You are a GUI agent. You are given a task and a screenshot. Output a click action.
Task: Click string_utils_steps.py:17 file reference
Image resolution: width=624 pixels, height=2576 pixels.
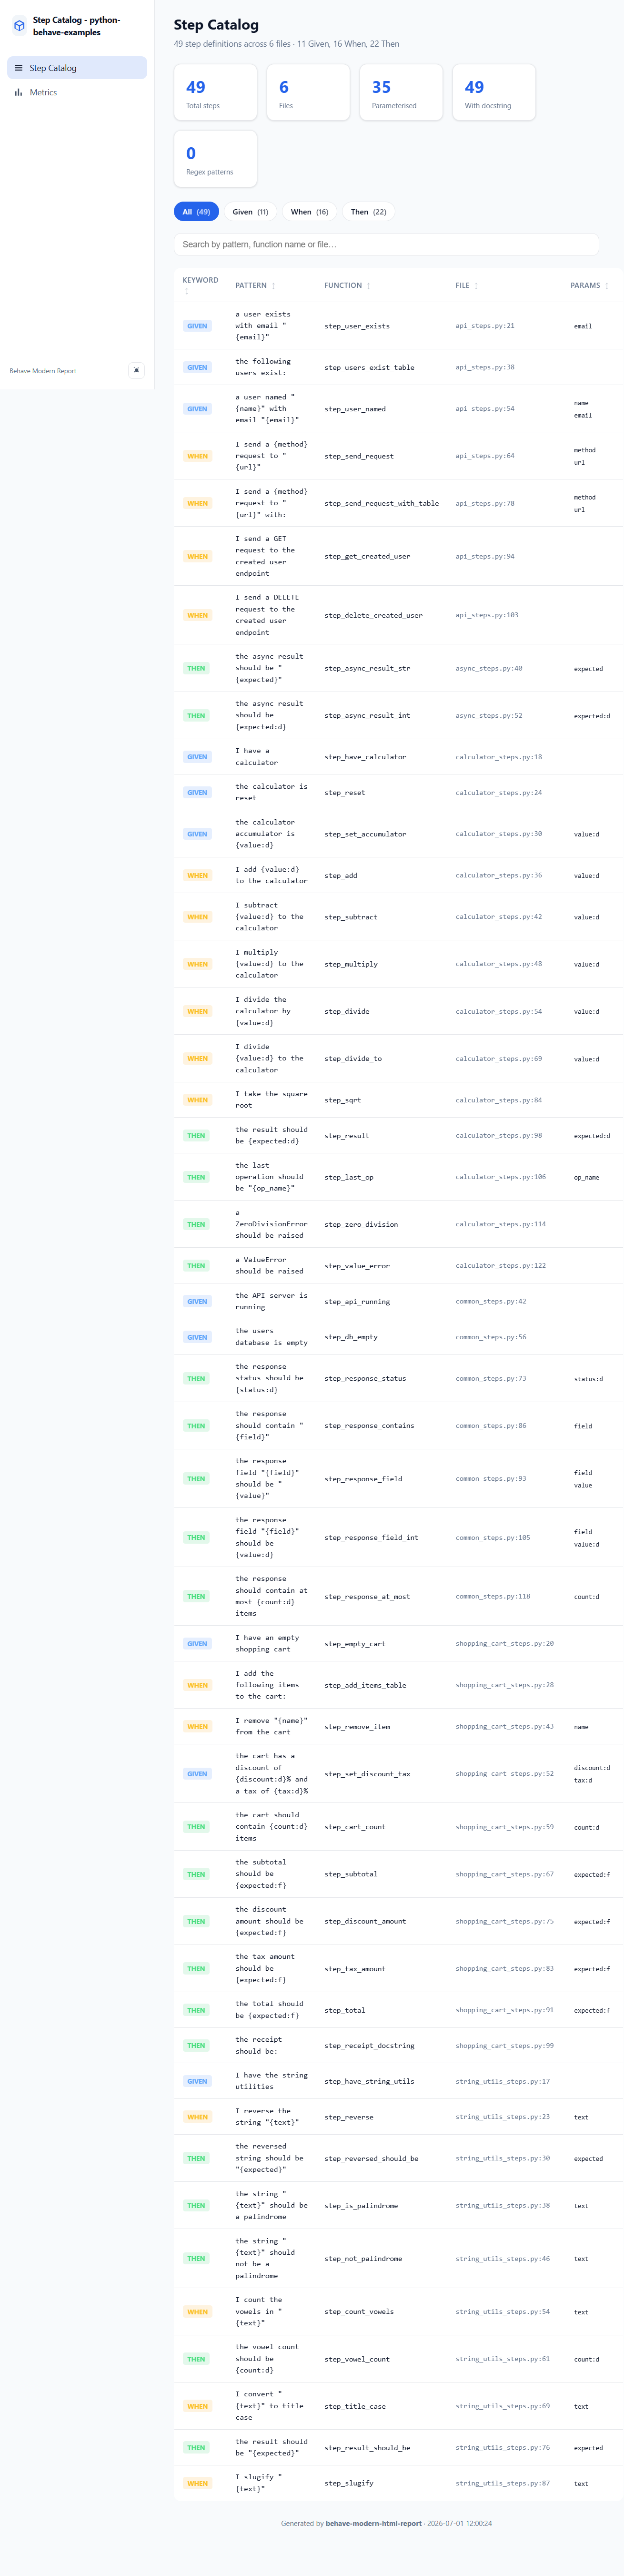[x=503, y=2081]
